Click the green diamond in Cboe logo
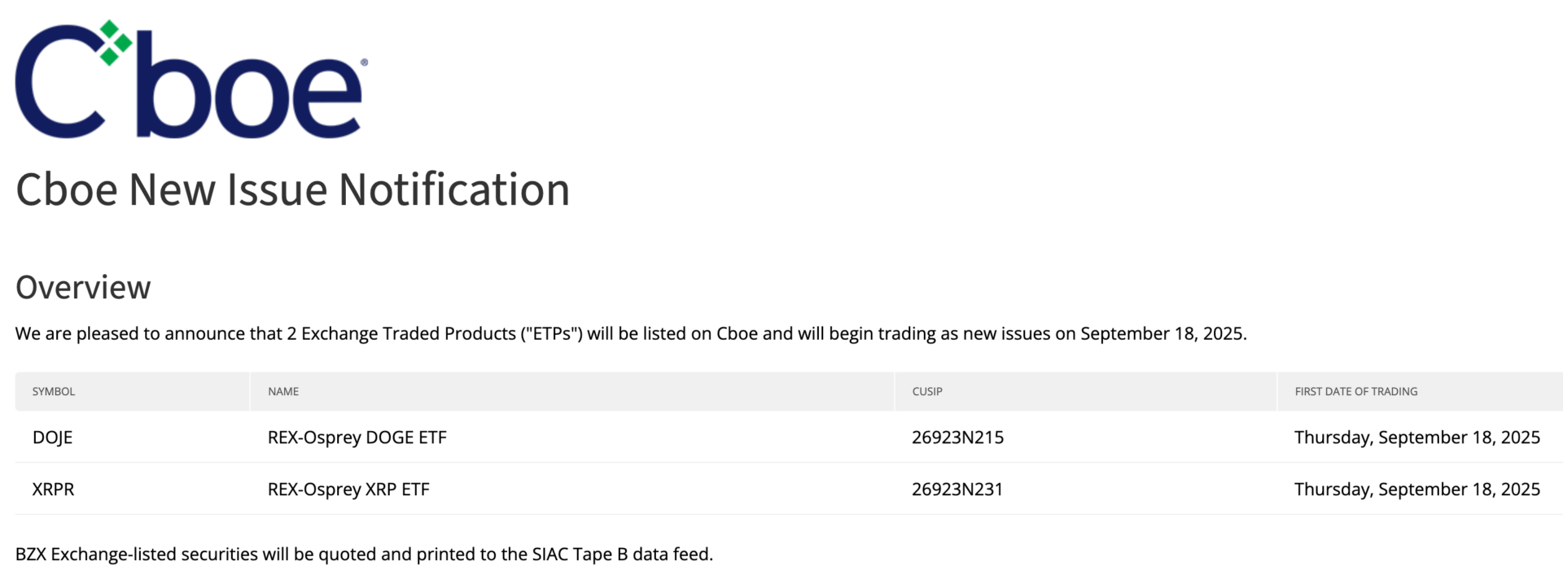This screenshot has height=583, width=1563. point(115,42)
